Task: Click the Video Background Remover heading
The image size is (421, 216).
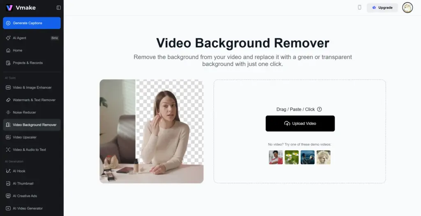Action: point(243,43)
